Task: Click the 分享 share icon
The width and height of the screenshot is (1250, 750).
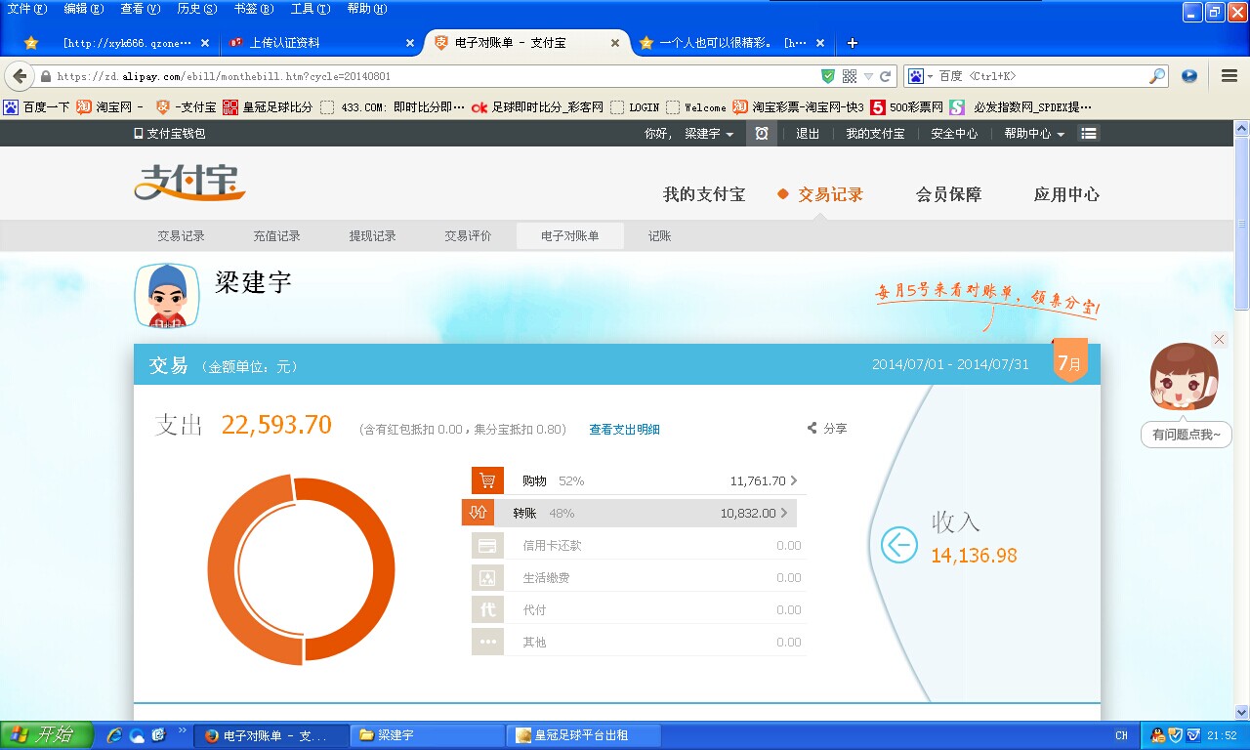Action: point(812,429)
